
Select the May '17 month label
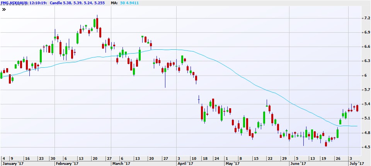click(x=232, y=163)
